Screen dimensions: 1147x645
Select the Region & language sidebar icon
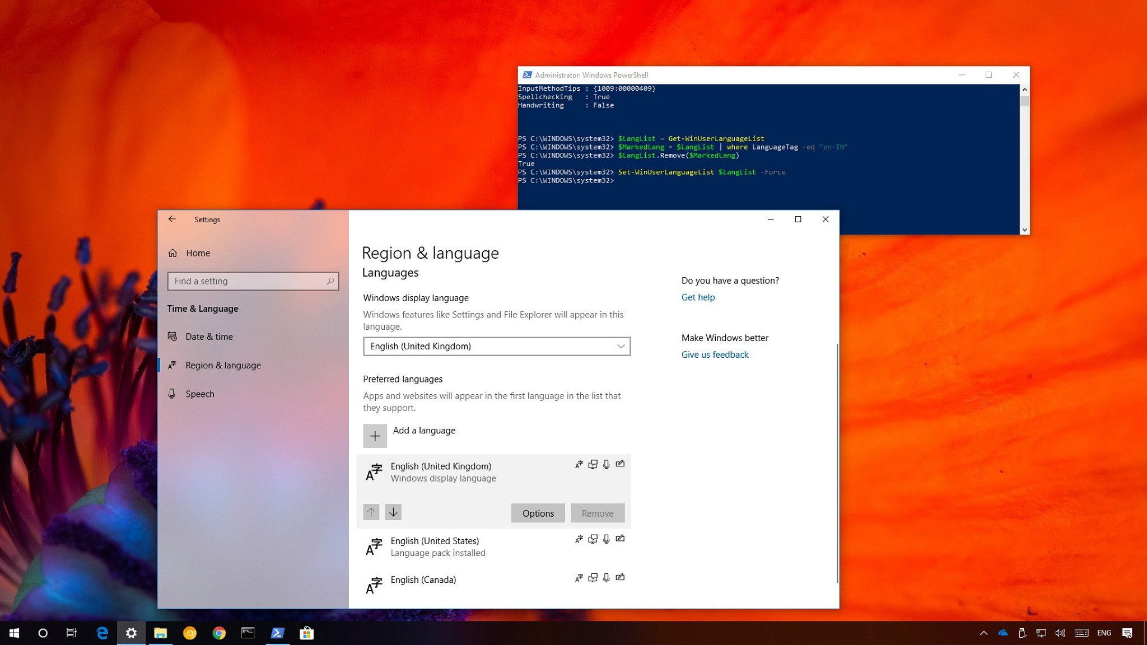tap(173, 365)
